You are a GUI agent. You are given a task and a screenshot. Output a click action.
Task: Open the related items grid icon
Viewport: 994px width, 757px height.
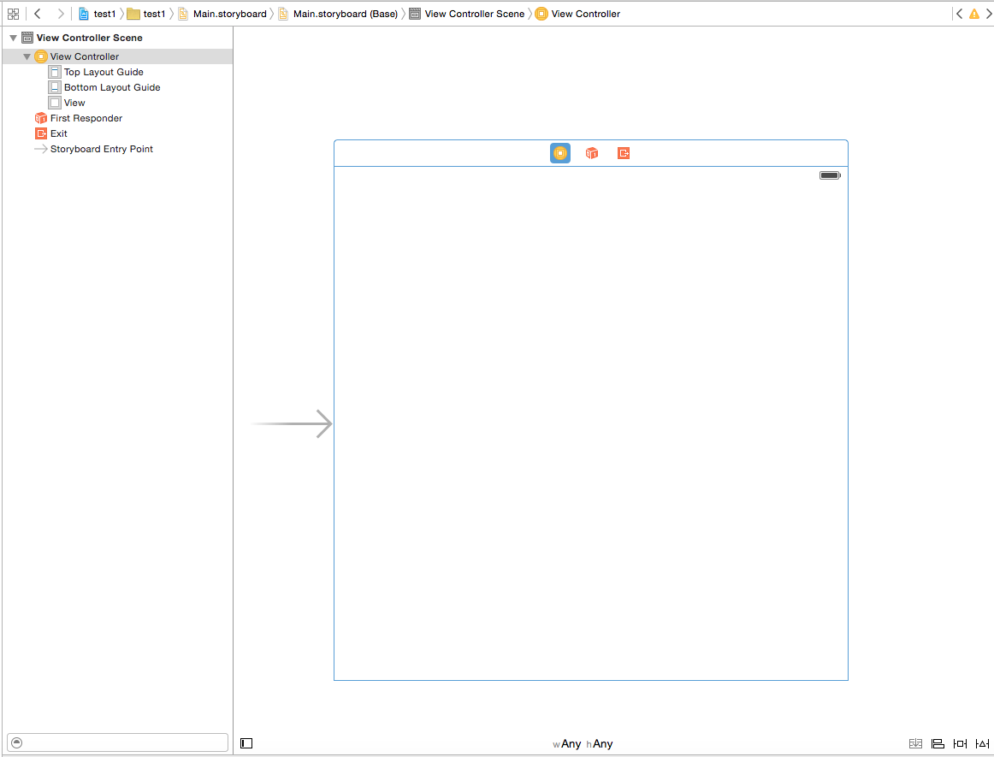[13, 14]
